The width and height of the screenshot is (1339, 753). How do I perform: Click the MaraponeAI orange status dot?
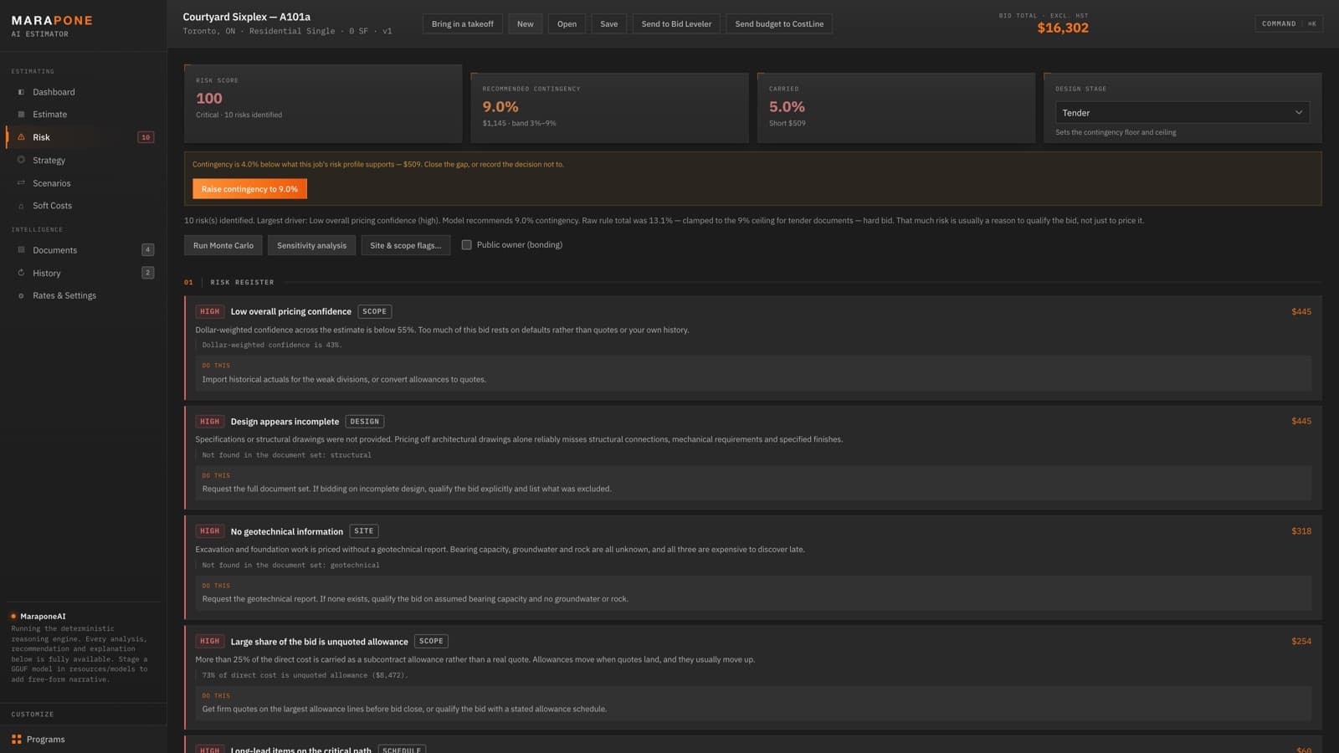point(13,617)
